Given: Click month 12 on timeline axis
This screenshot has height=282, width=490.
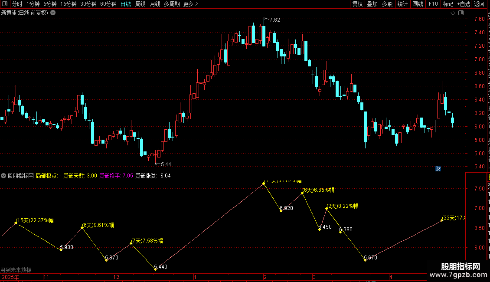Looking at the screenshot, I should coord(116,277).
